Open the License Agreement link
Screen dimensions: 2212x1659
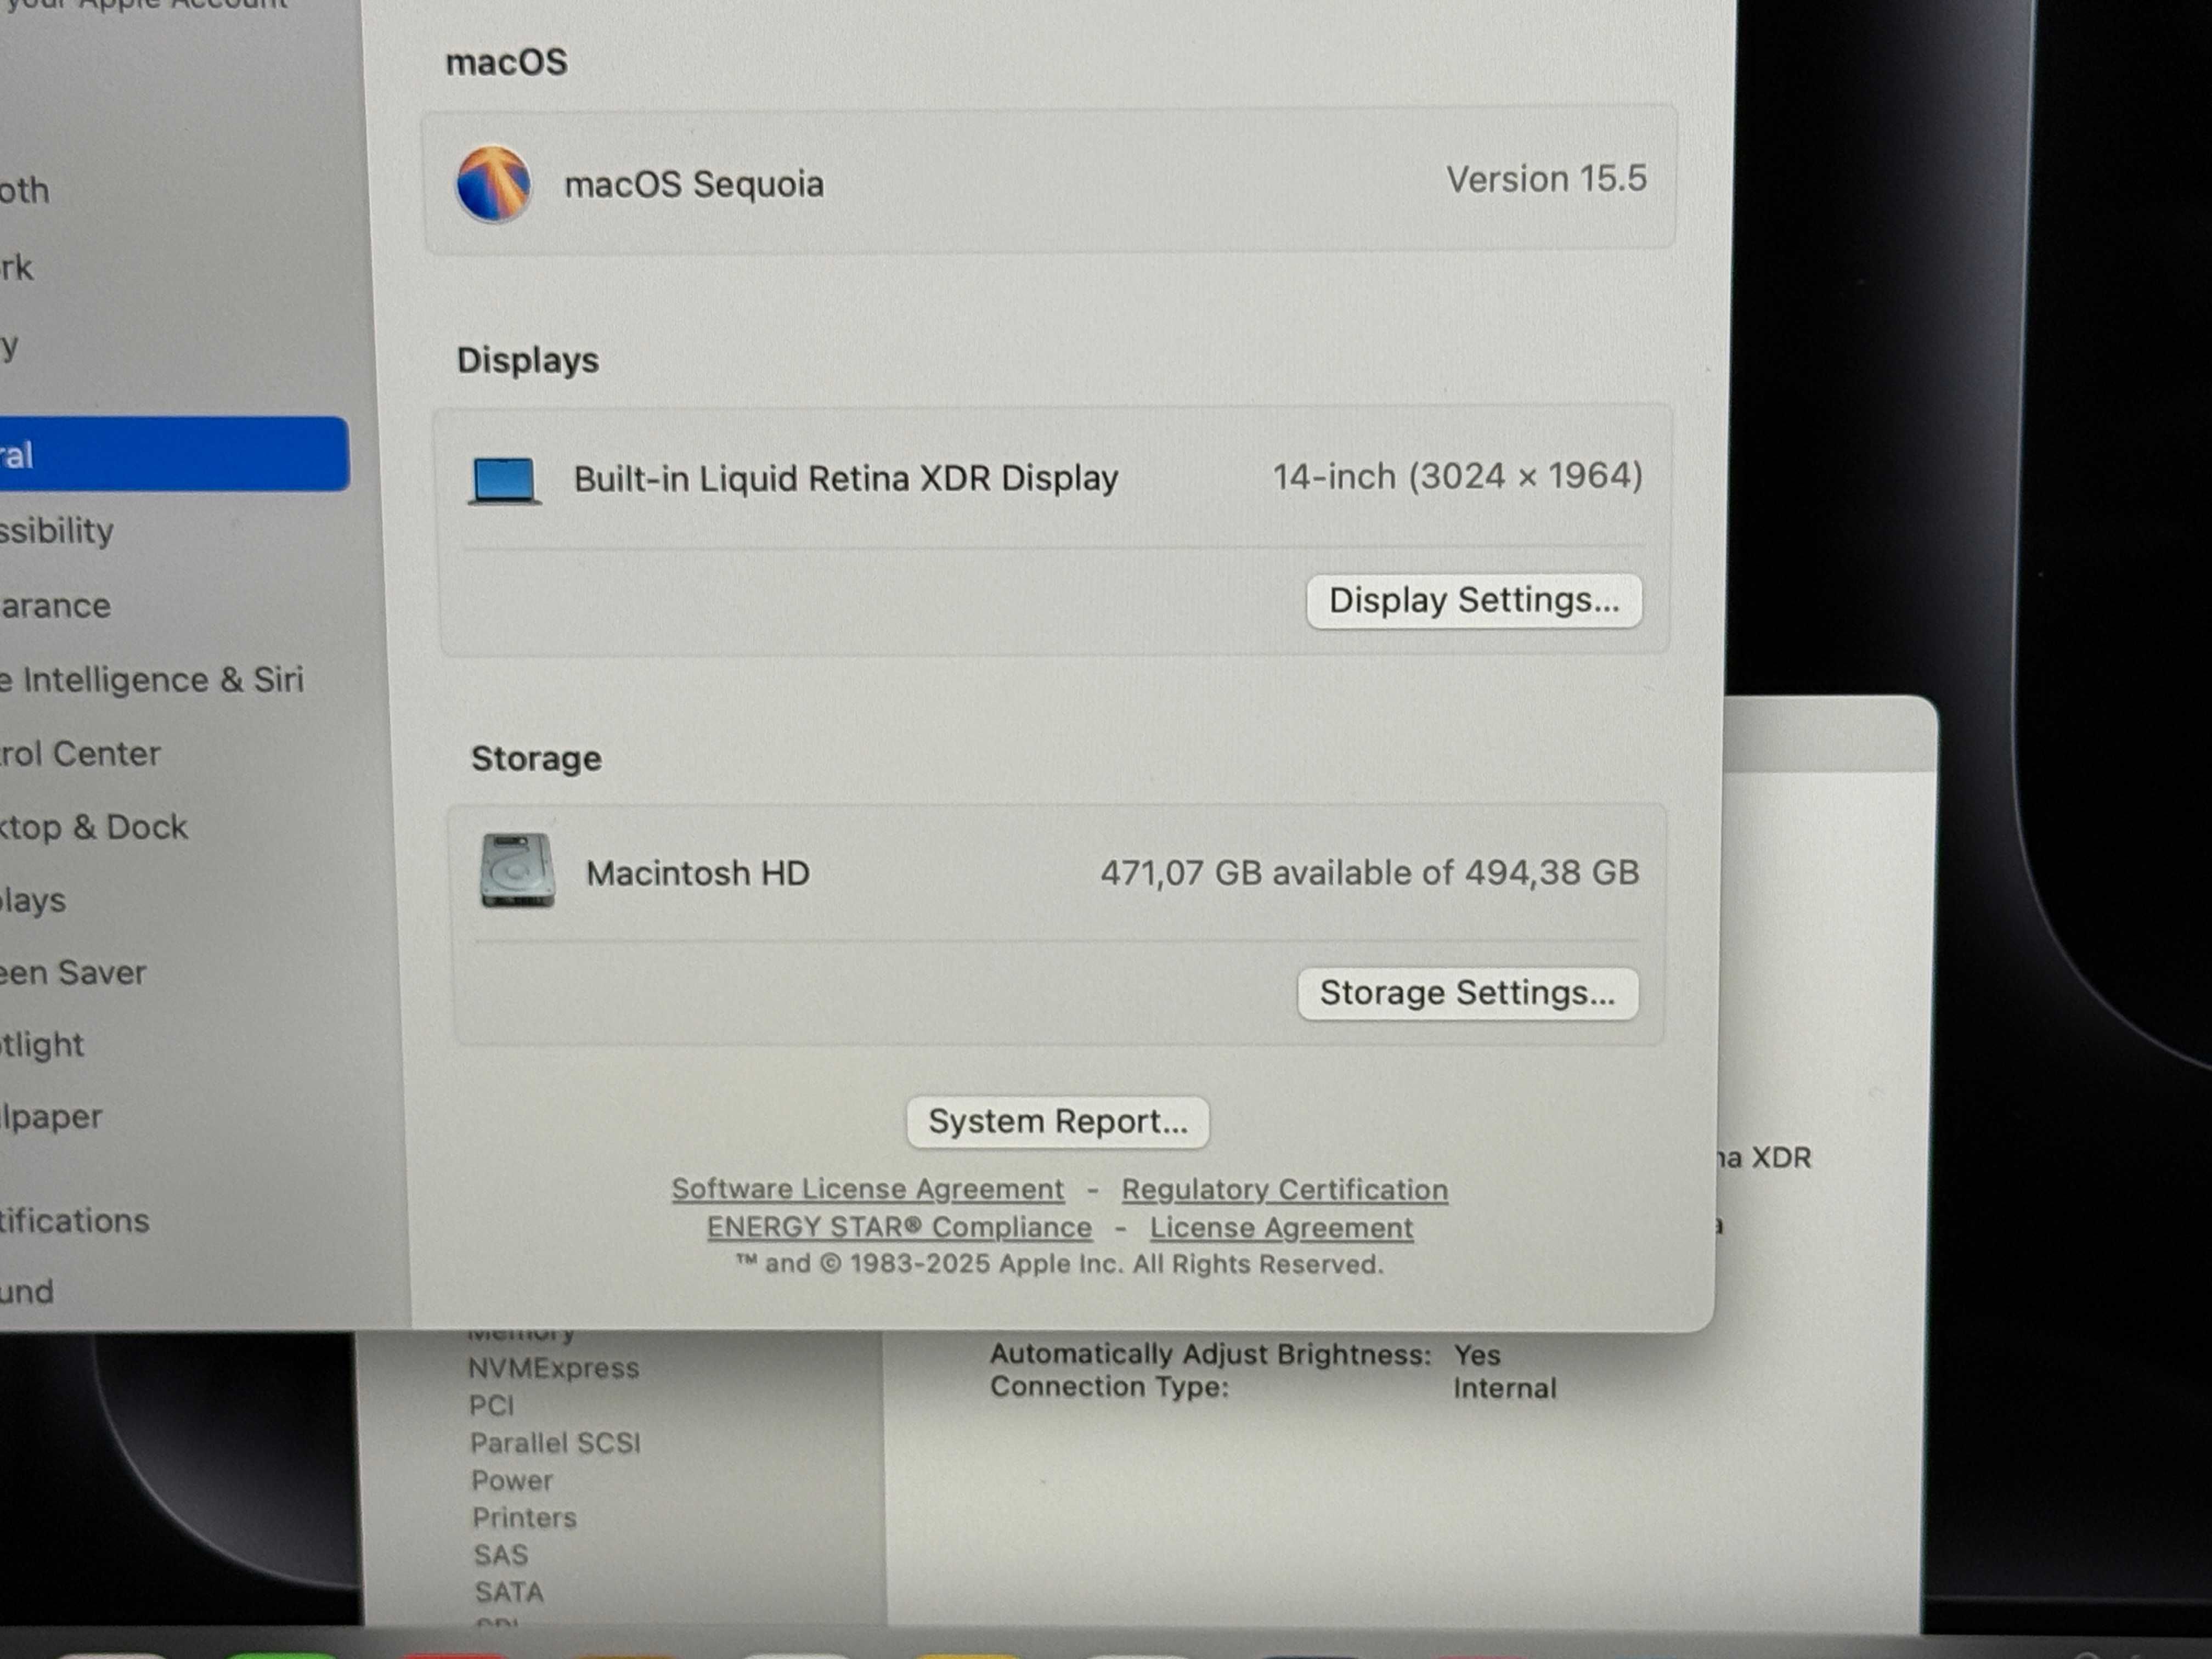(1281, 1228)
